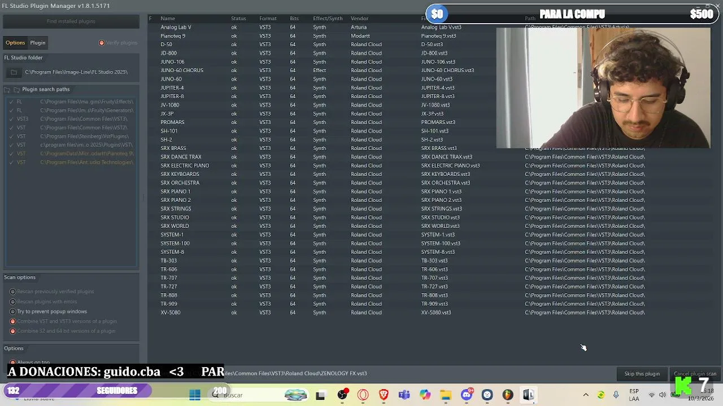Click the Plugin Manager taskbar icon
This screenshot has width=723, height=406.
point(528,395)
